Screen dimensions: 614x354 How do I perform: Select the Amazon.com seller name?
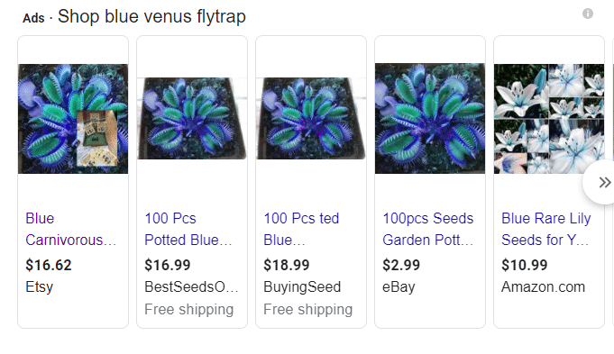[543, 287]
